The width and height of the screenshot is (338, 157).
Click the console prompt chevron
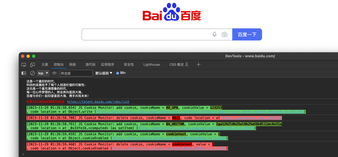coord(23,154)
